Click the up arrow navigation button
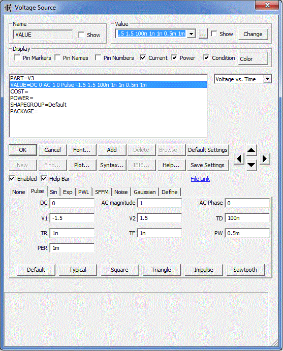The height and width of the screenshot is (351, 283). point(251,150)
